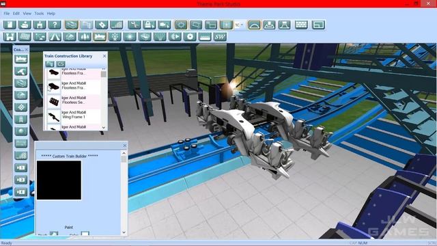
Task: Open the File menu
Action: coord(6,14)
